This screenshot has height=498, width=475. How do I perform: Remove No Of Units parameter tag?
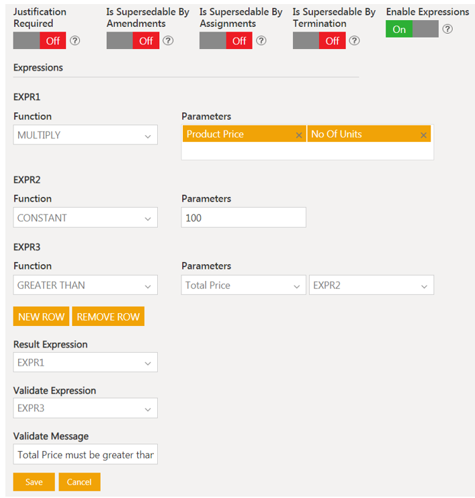tap(423, 135)
